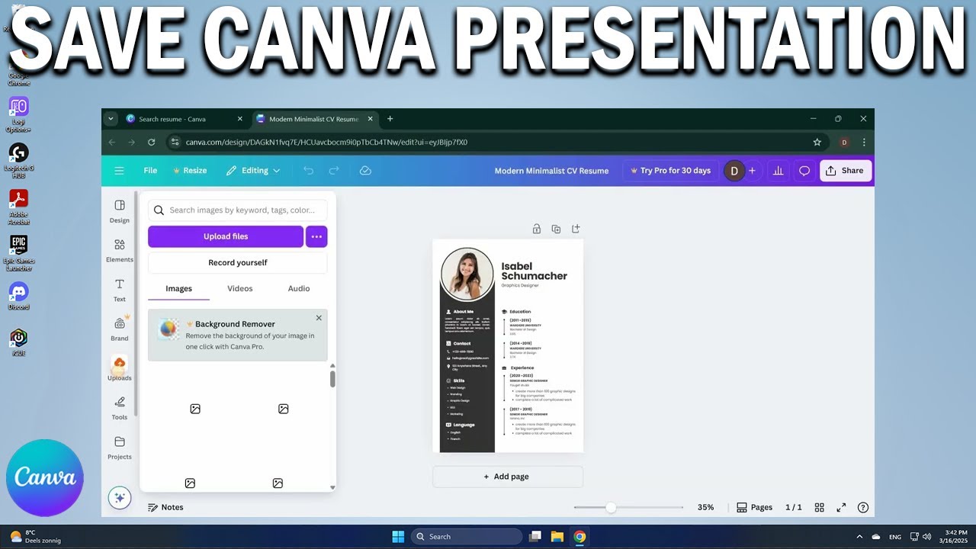Open the D account avatar in Canva header
Image resolution: width=976 pixels, height=549 pixels.
(x=734, y=171)
